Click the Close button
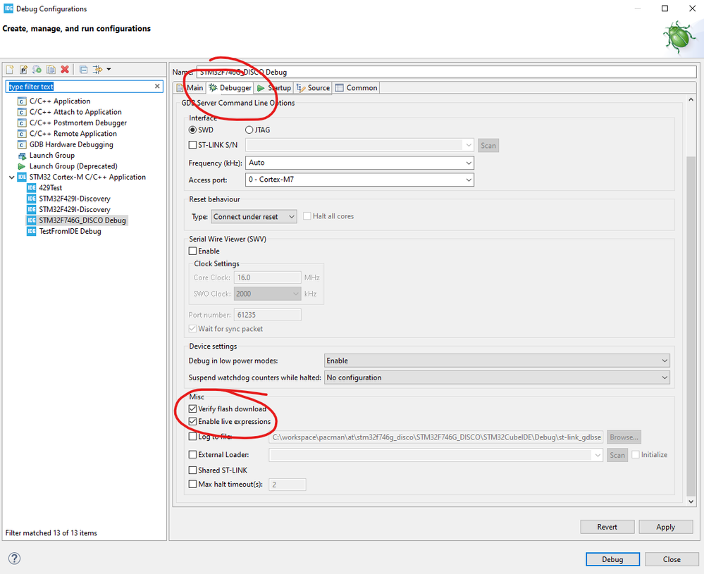 pos(672,559)
